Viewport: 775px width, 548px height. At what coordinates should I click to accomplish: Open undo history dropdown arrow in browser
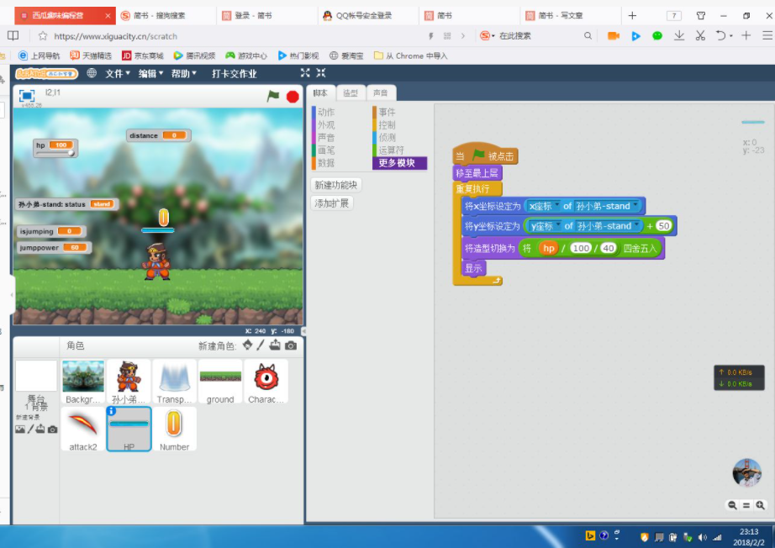pos(731,36)
